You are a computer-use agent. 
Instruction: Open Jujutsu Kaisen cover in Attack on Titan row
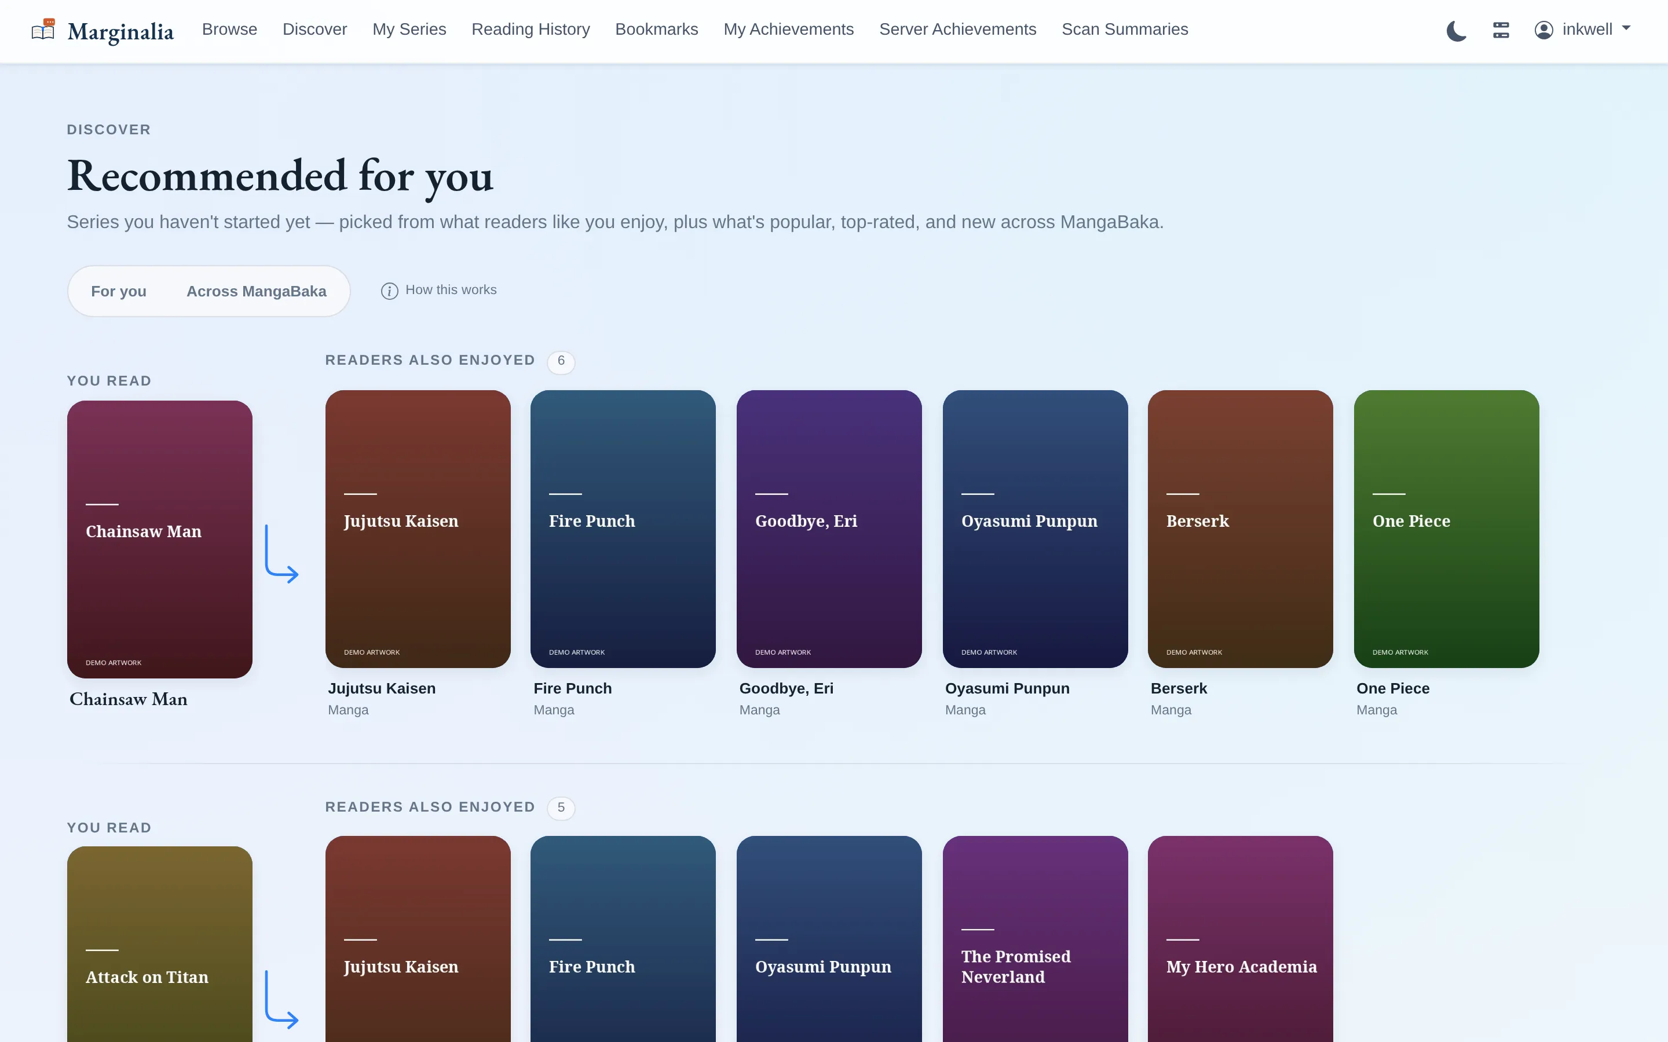click(x=418, y=938)
